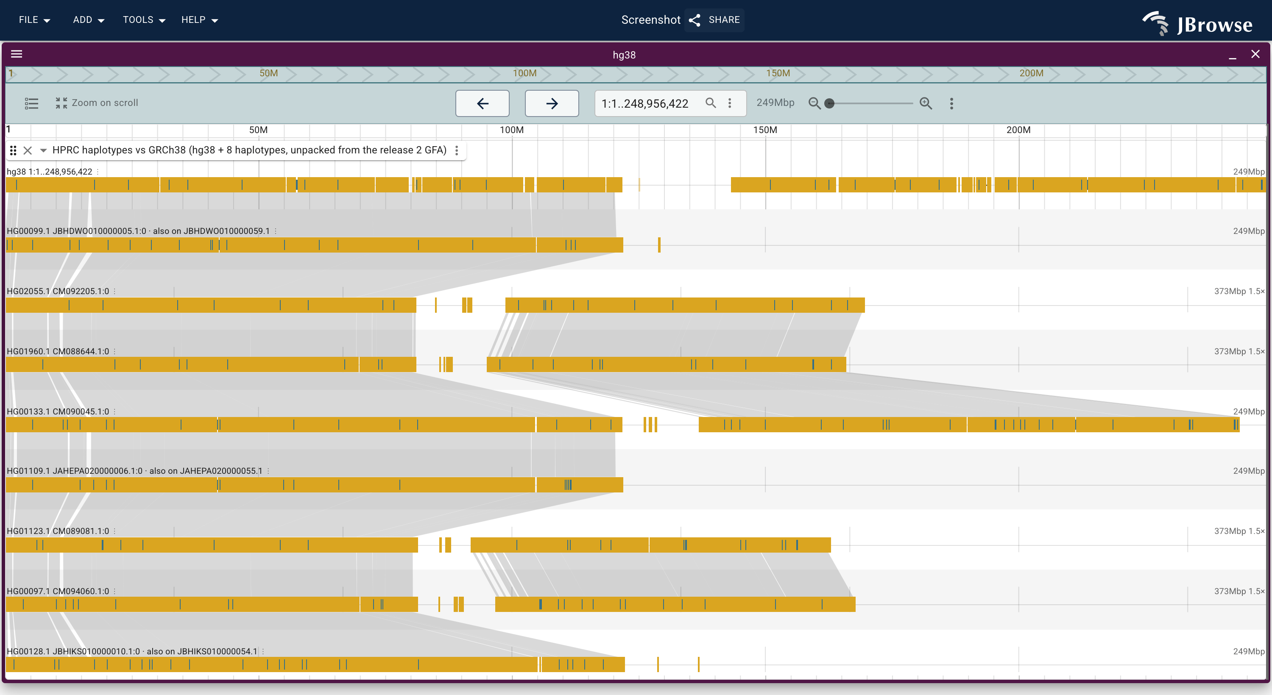Open the ADD menu
Image resolution: width=1272 pixels, height=695 pixels.
[x=88, y=20]
